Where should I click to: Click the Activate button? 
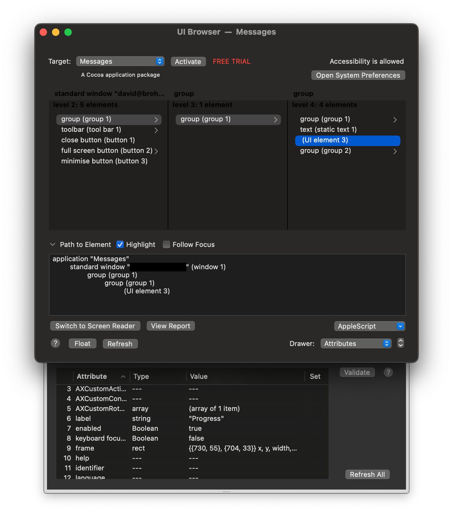pyautogui.click(x=188, y=62)
